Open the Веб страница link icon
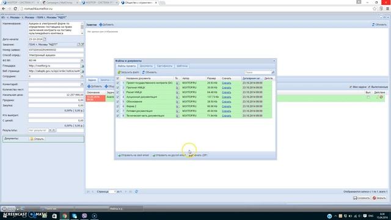The height and width of the screenshot is (220, 391). click(82, 71)
